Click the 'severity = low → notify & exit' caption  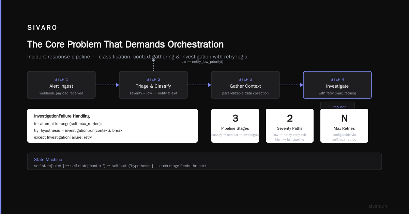coord(153,93)
